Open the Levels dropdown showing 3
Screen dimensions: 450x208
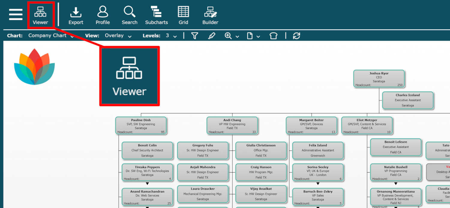(171, 36)
